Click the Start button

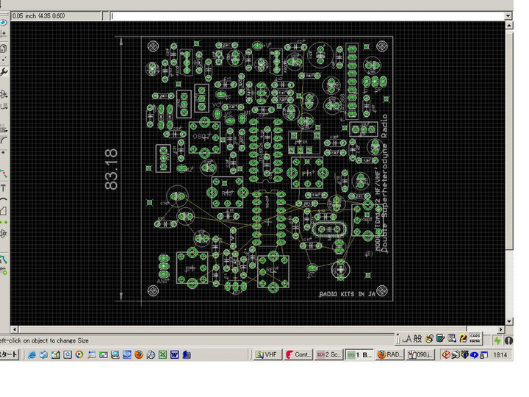pos(9,355)
